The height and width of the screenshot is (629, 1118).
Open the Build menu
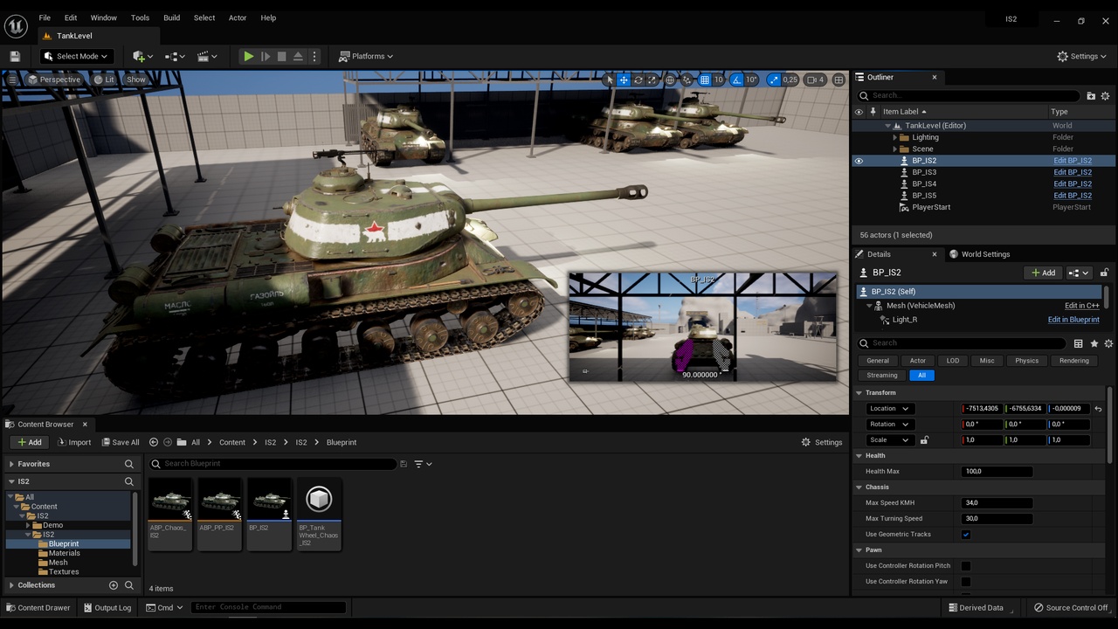point(172,17)
